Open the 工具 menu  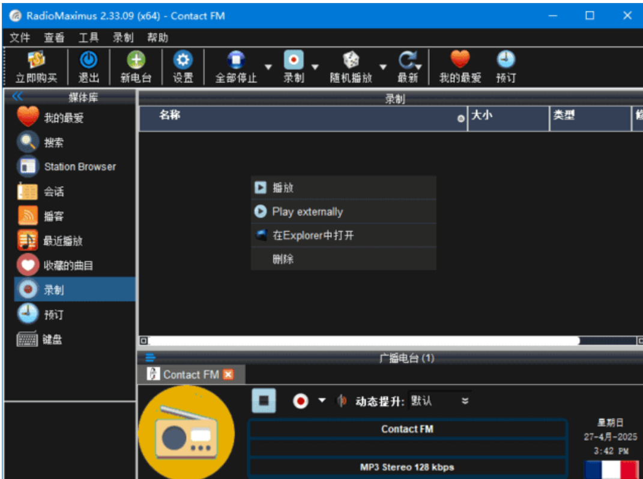tap(88, 37)
